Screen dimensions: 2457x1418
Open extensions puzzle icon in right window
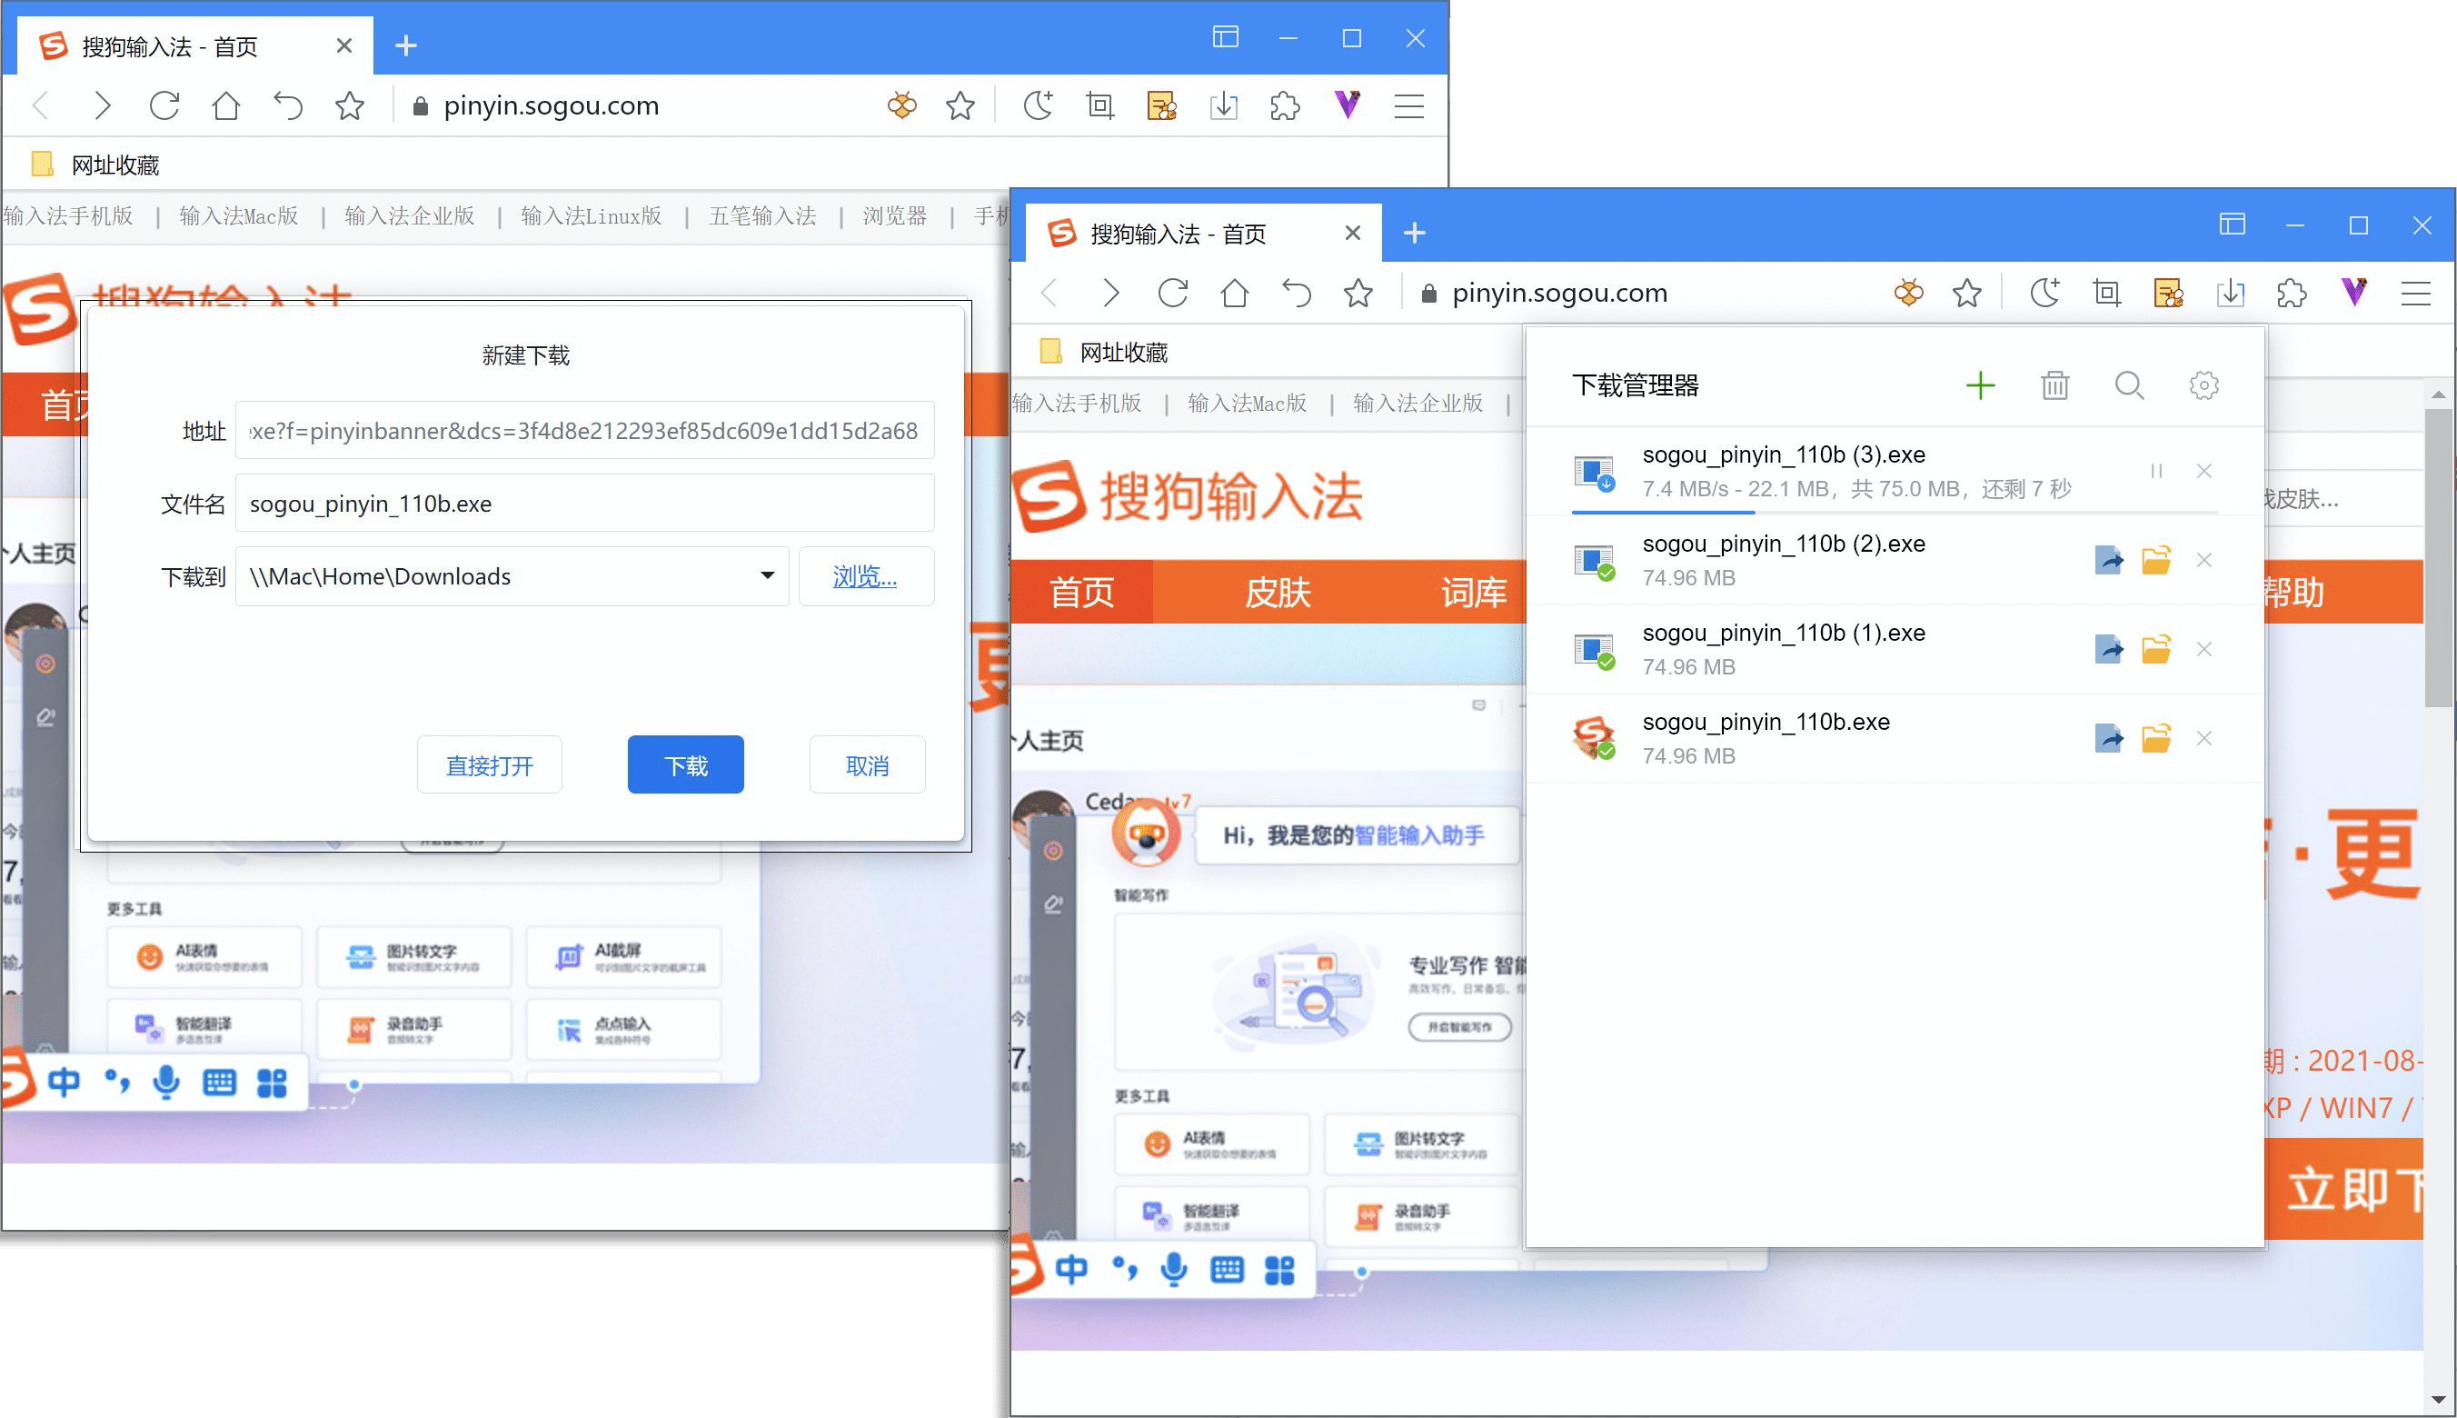[2293, 292]
